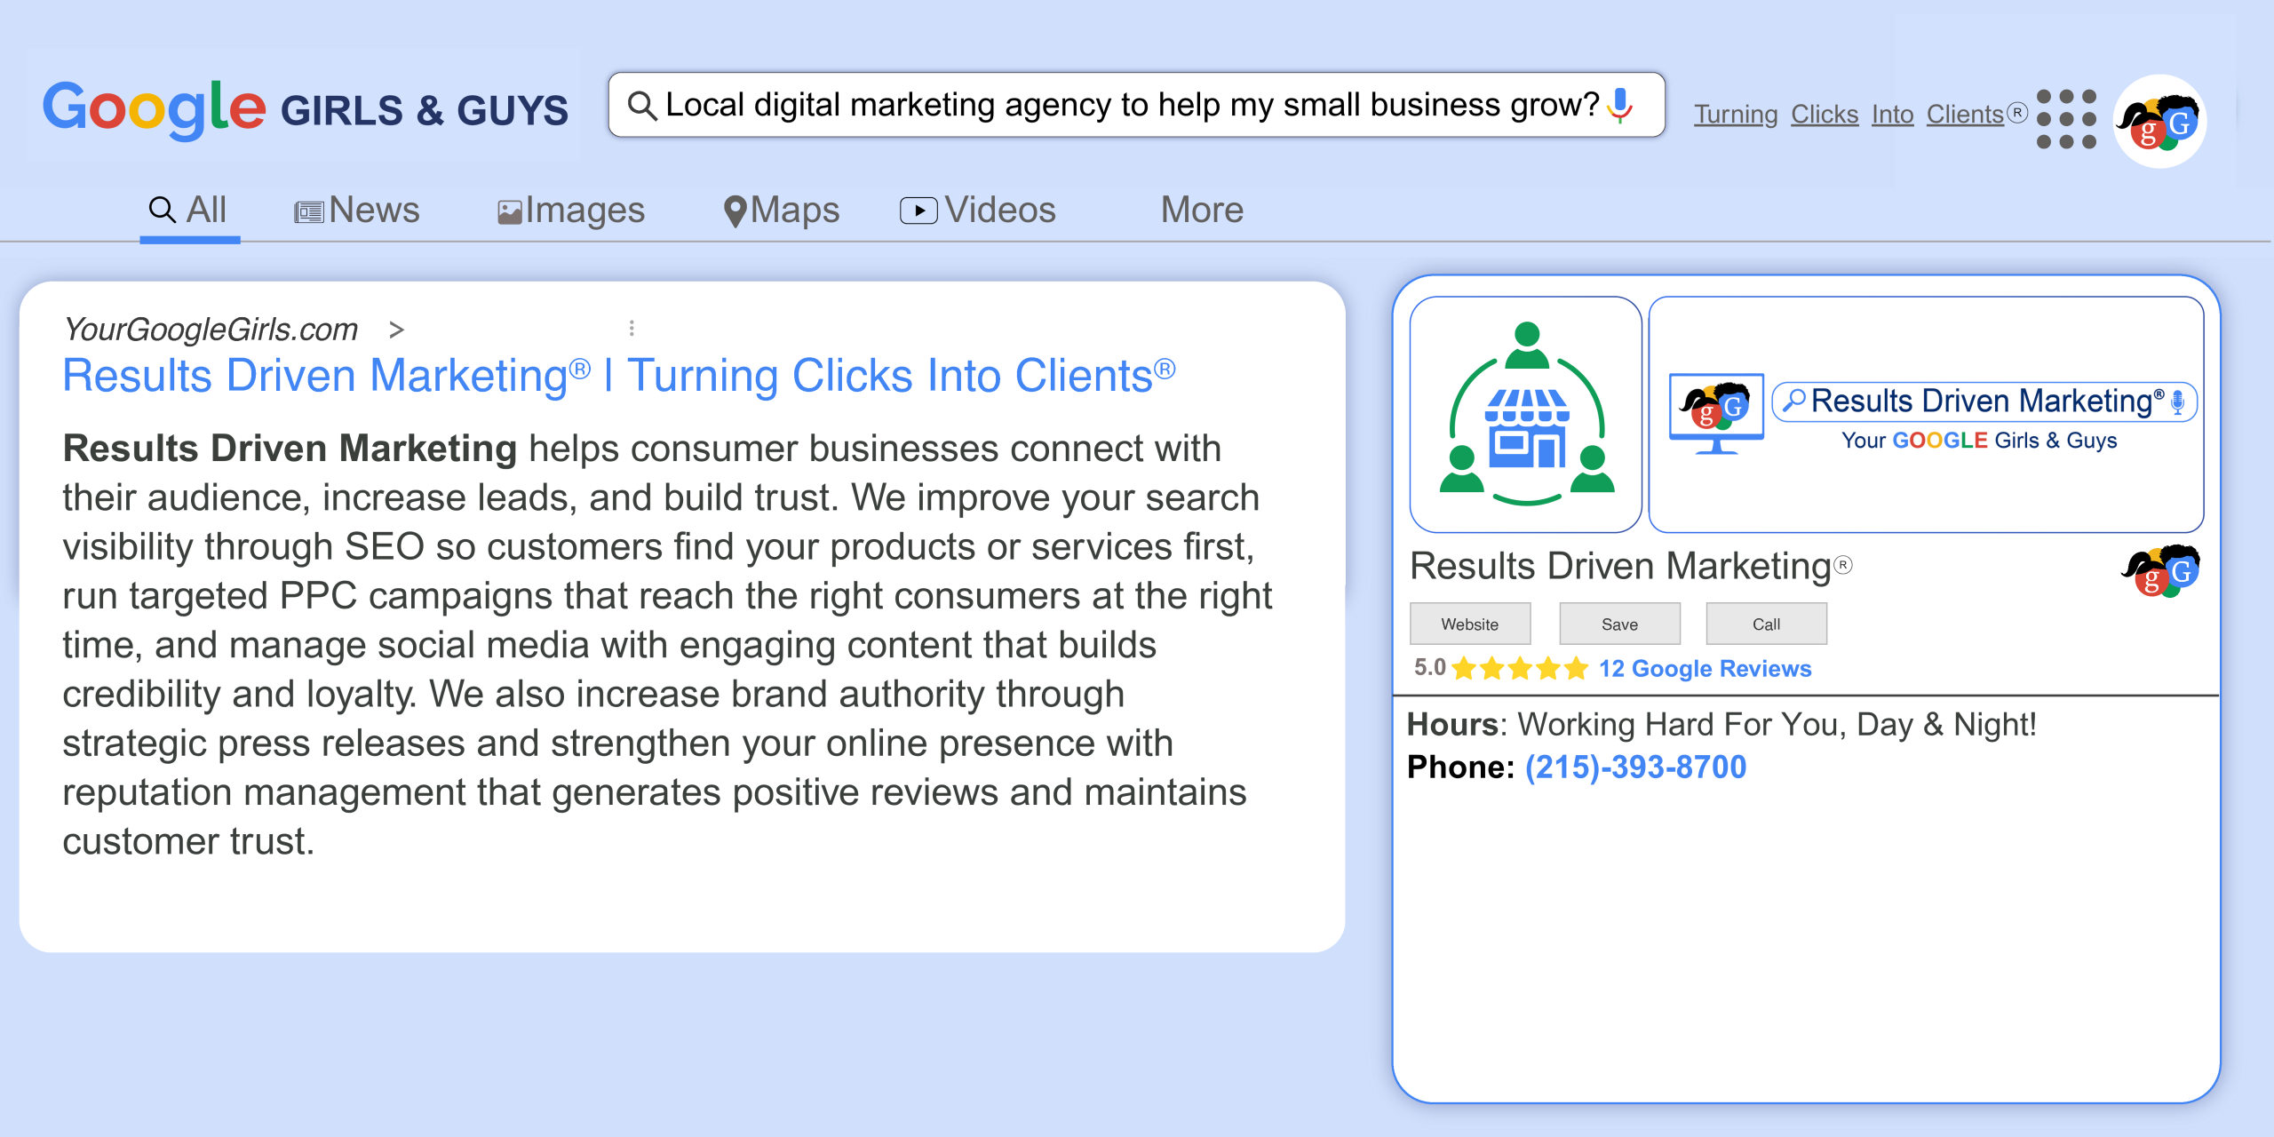The width and height of the screenshot is (2274, 1137).
Task: Click the Results Driven Marketing business panel heading
Action: click(1631, 566)
